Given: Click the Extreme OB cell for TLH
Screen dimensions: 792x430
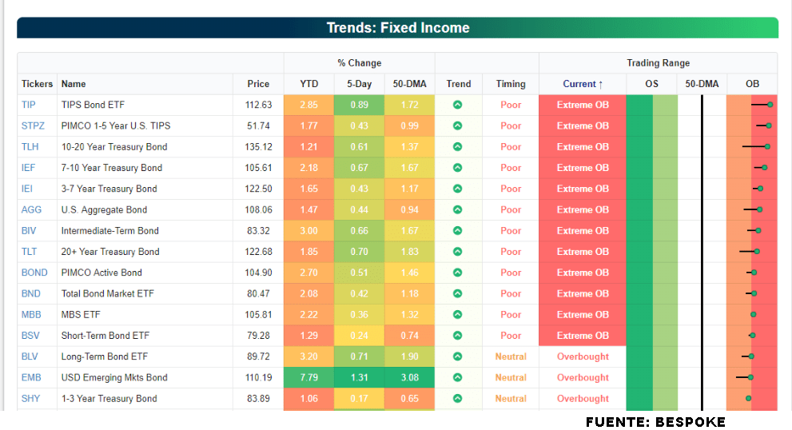Looking at the screenshot, I should [x=583, y=147].
